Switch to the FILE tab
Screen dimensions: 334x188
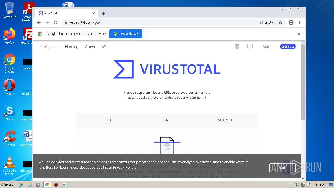coord(109,120)
